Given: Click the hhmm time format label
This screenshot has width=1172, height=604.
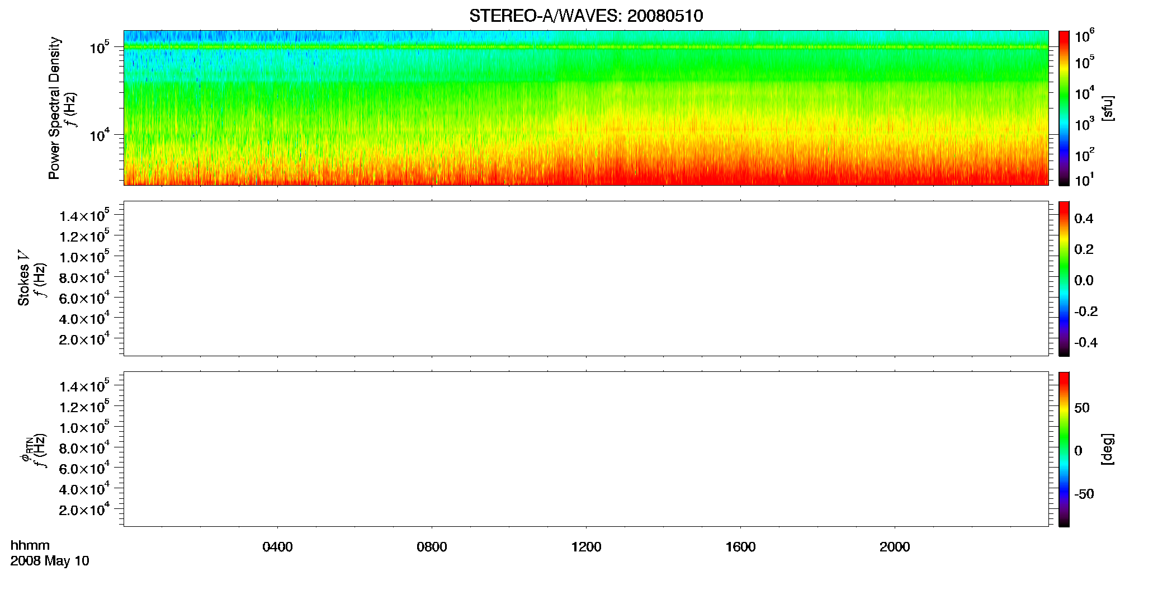Looking at the screenshot, I should pos(30,545).
